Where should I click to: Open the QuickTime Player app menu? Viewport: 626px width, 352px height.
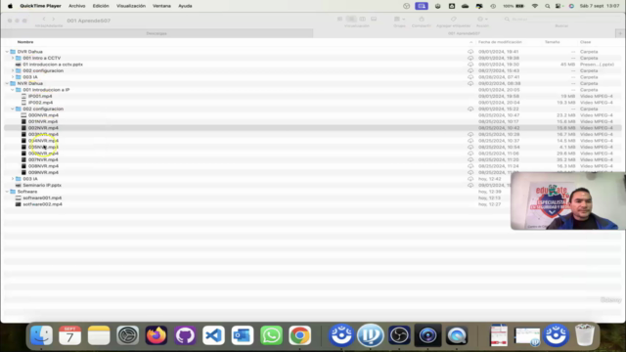tap(40, 6)
